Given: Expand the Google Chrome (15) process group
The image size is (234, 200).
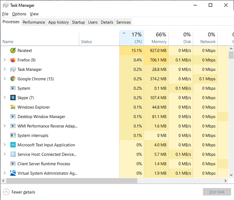Looking at the screenshot, I should [x=5, y=79].
